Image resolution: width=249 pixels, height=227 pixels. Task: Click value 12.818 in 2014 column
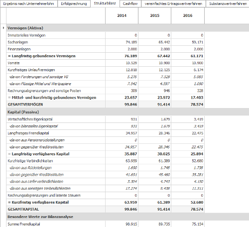pos(131,70)
